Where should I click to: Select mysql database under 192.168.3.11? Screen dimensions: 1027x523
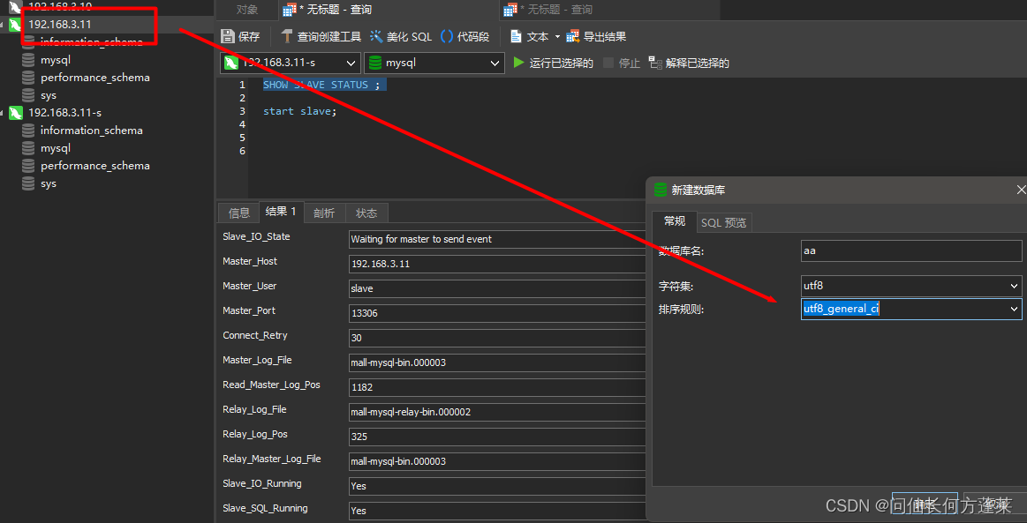pos(55,59)
